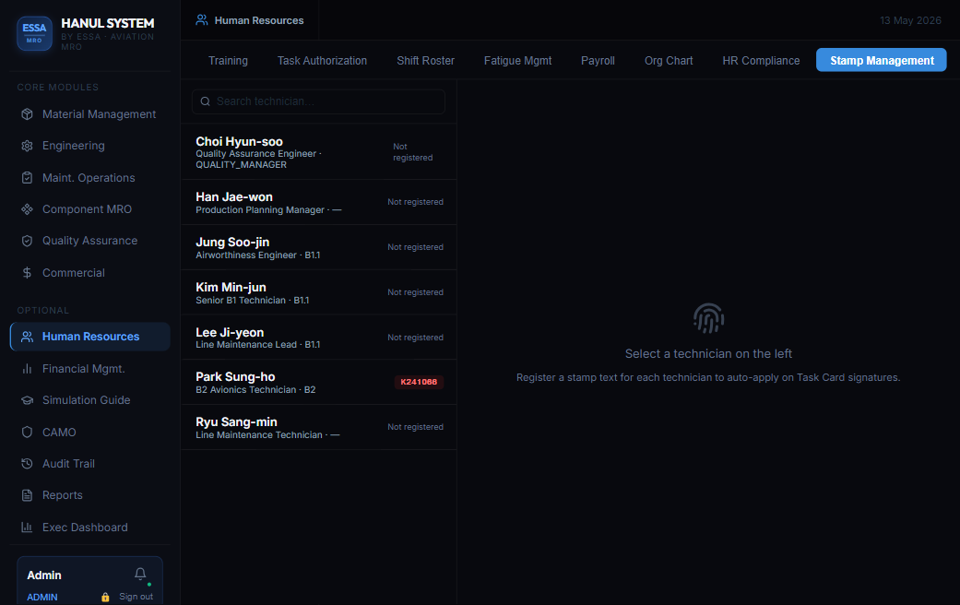Click the Human Resources people icon in sidebar
960x605 pixels.
click(x=27, y=337)
